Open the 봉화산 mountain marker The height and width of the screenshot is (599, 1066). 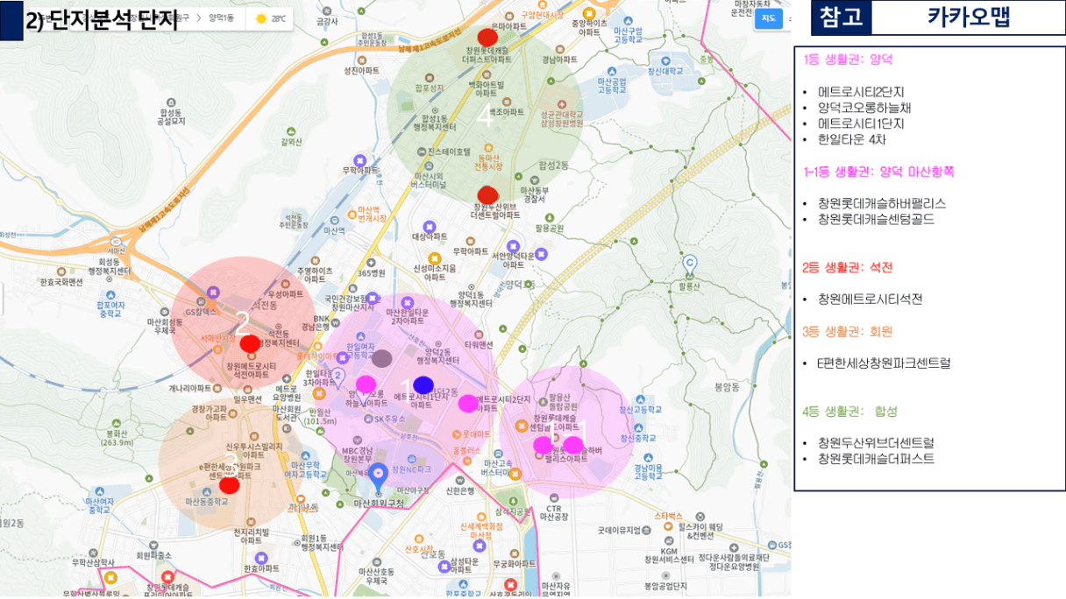116,422
